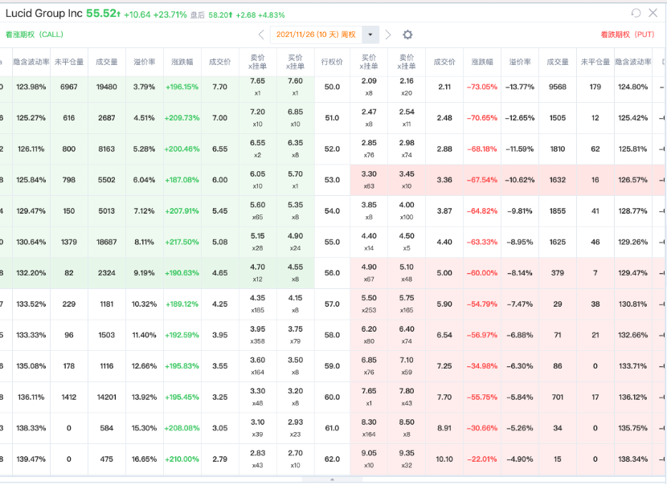This screenshot has height=485, width=667.
Task: Select the 50.0 strike price row
Action: tap(332, 88)
